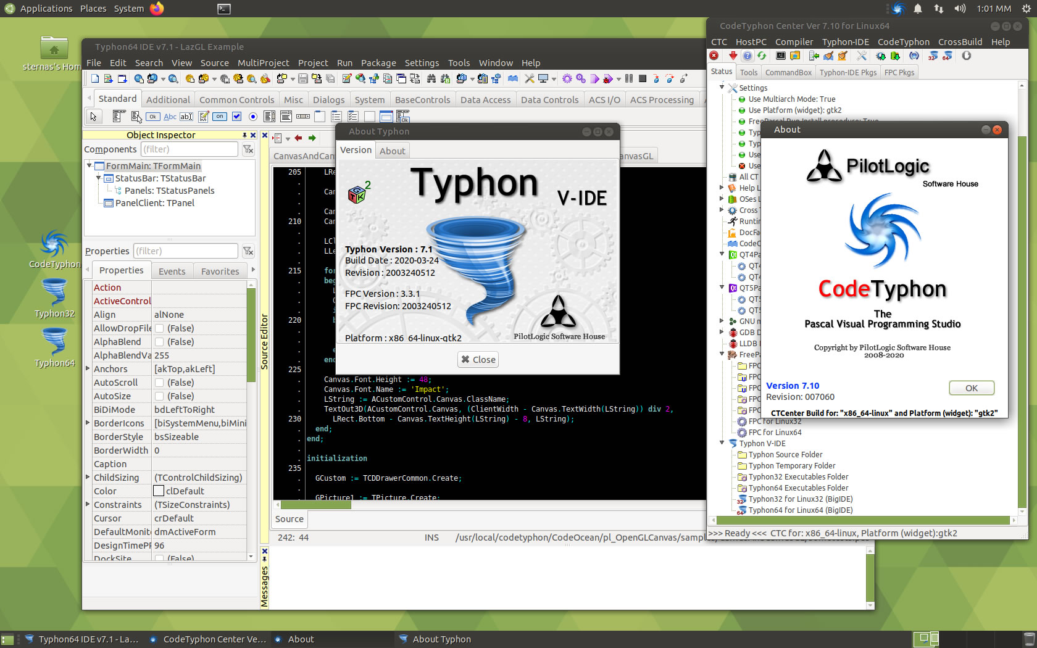The image size is (1037, 648).
Task: Toggle the AllowDropFiles checkbox
Action: 159,328
